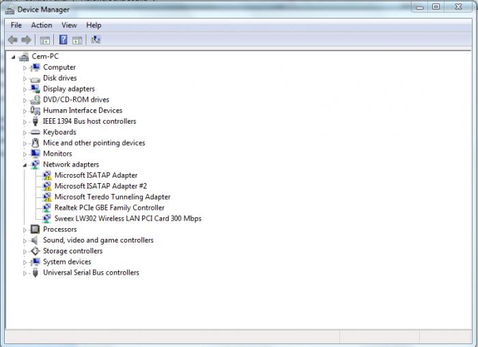
Task: Select the Display adapters label
Action: (69, 89)
